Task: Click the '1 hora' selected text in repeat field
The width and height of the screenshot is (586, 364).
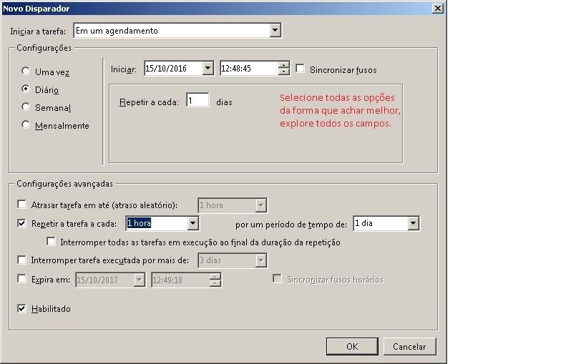Action: 139,223
